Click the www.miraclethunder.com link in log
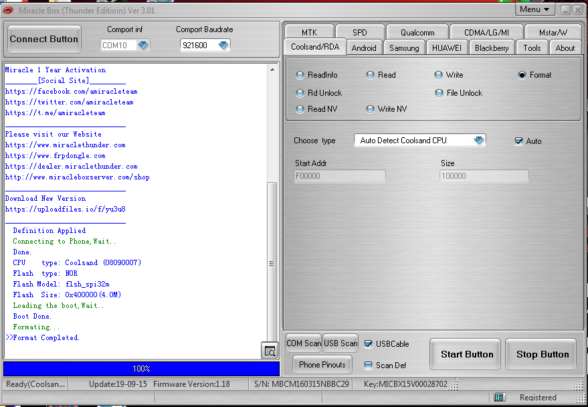Viewport: 588px width, 407px height. point(66,145)
